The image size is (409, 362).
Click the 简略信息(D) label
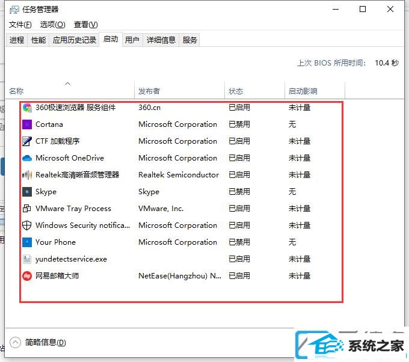[x=45, y=342]
